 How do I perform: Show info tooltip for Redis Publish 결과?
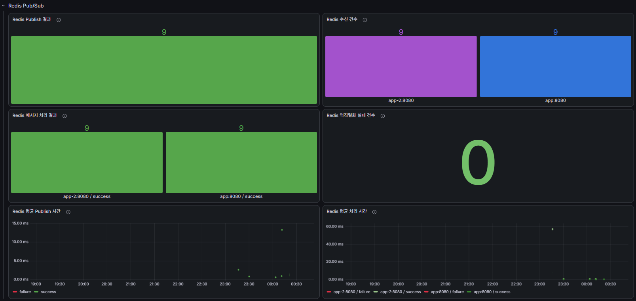coord(59,20)
